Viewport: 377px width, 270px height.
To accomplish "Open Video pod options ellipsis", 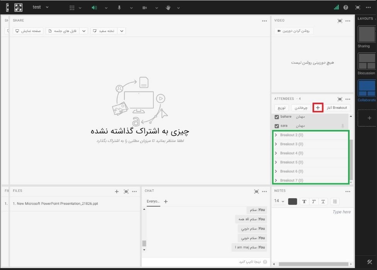I will [348, 21].
